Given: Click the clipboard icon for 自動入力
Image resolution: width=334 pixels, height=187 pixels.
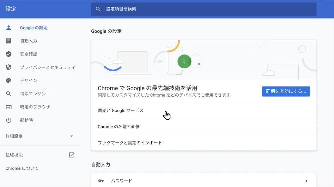Looking at the screenshot, I should (x=9, y=41).
